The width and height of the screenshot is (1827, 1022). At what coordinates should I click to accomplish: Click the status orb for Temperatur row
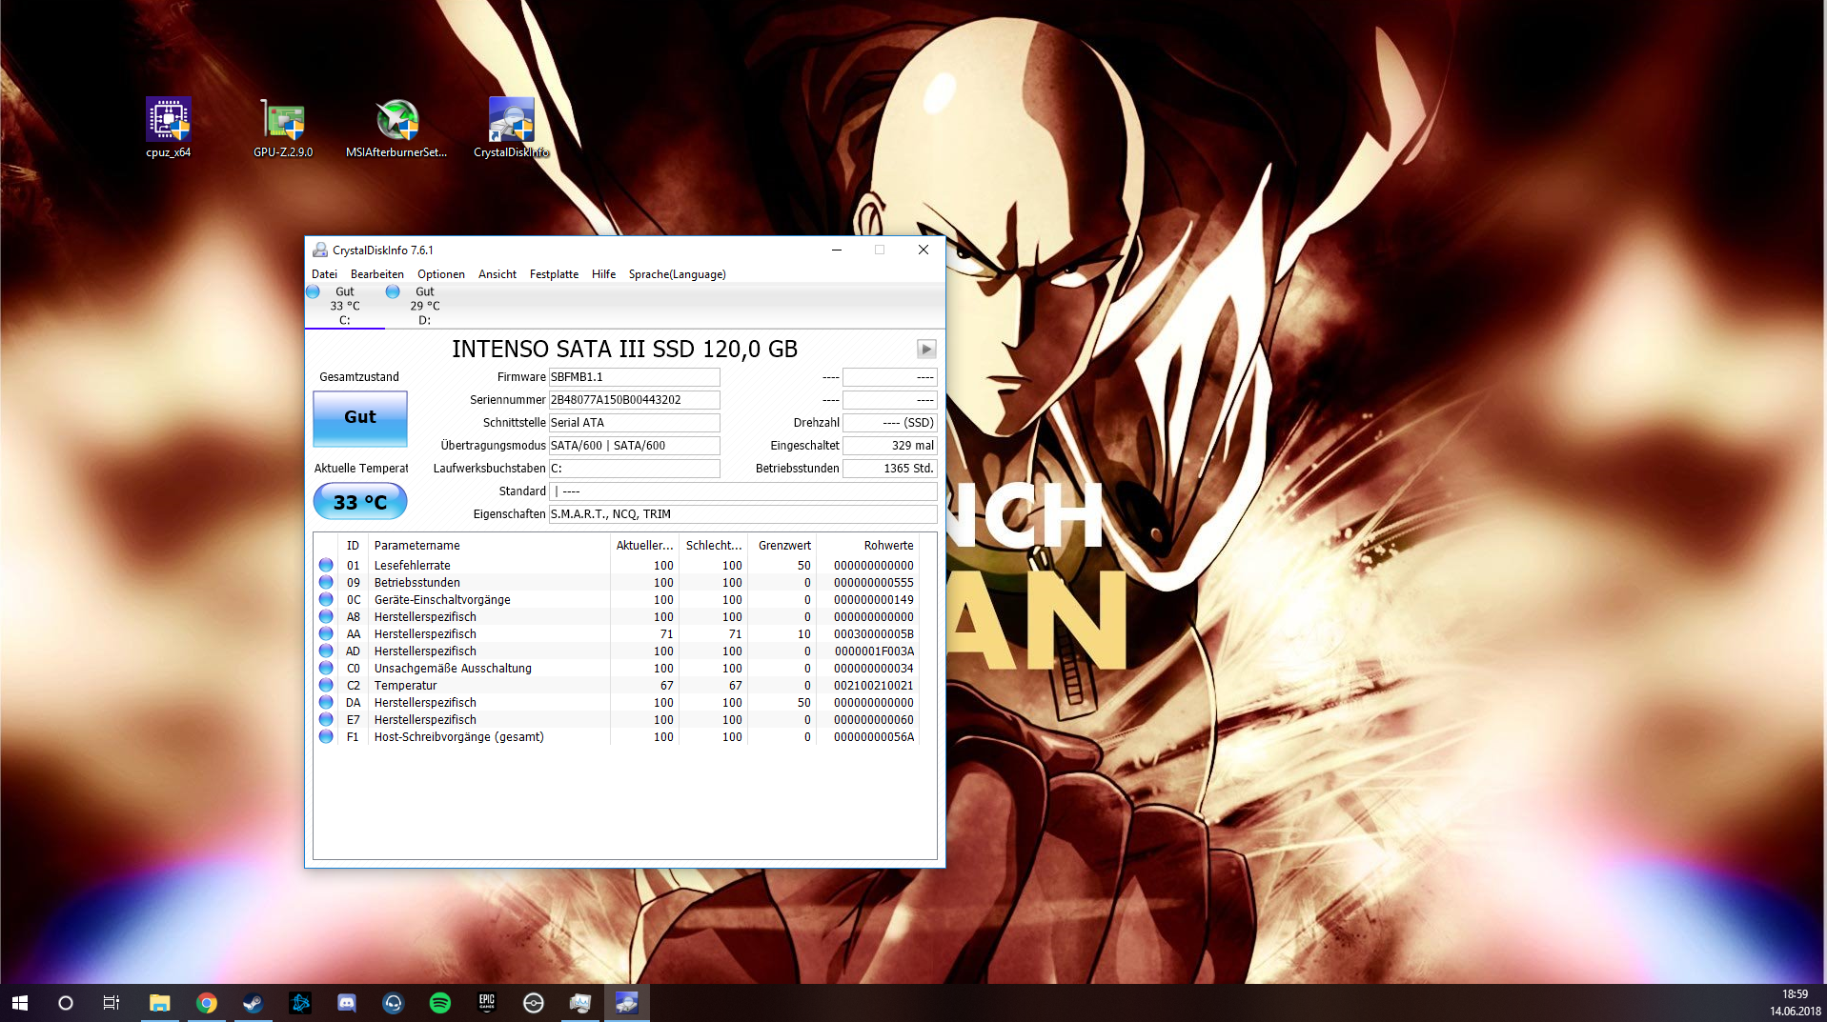(x=326, y=685)
